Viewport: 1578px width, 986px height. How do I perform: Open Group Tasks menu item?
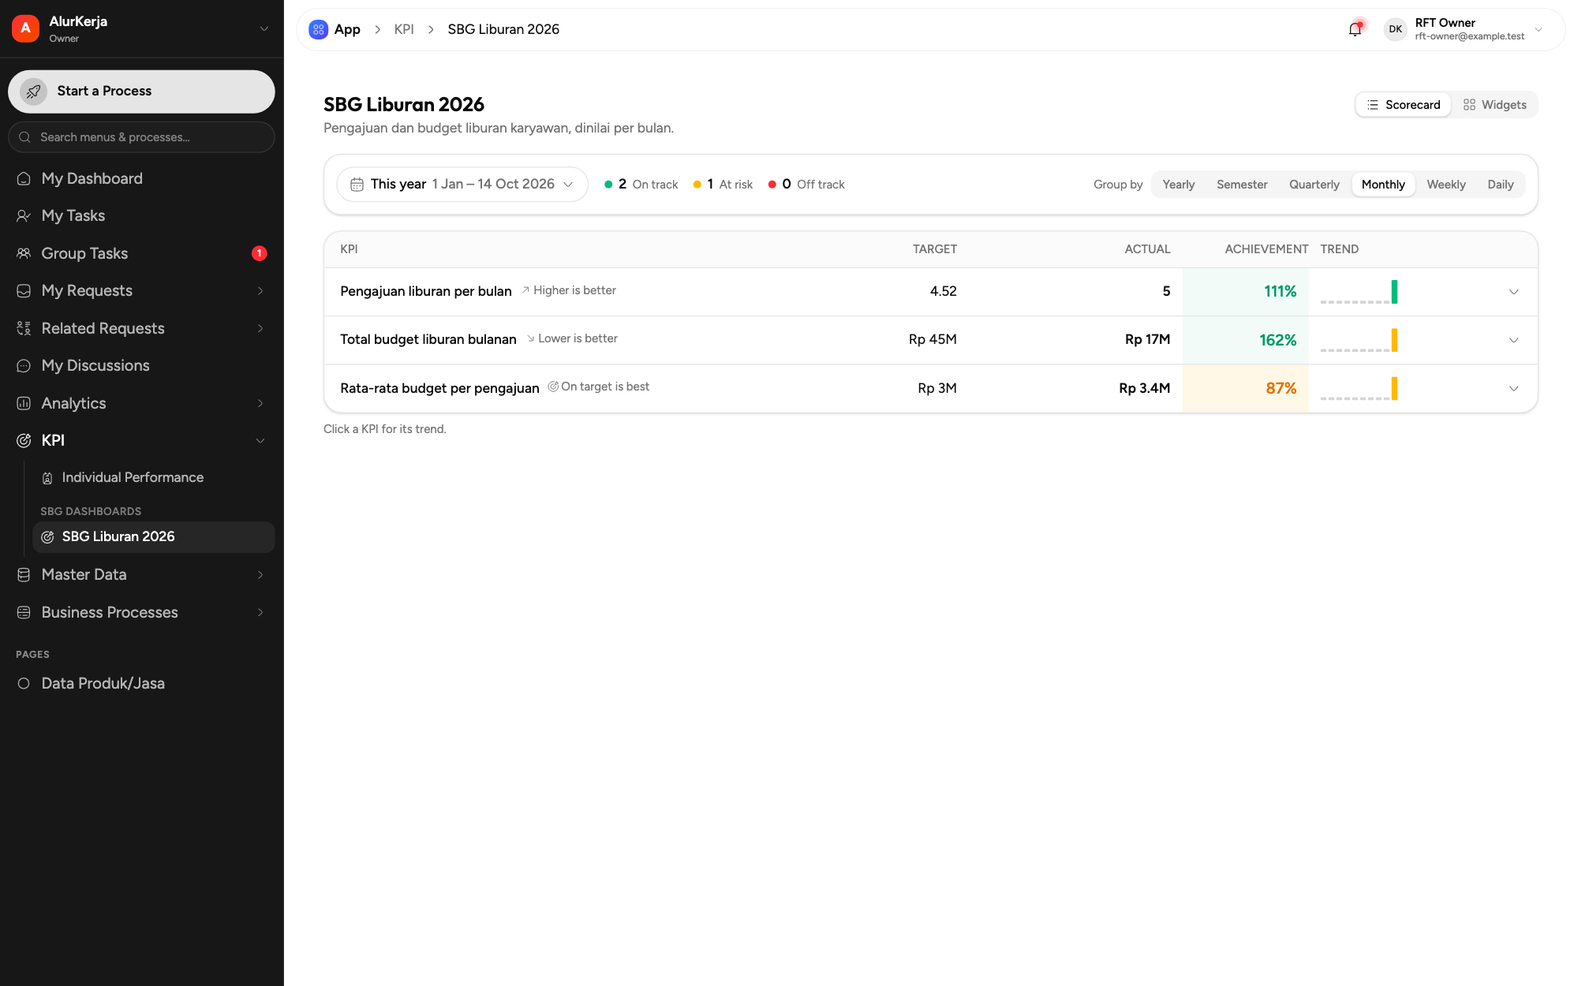pyautogui.click(x=142, y=254)
